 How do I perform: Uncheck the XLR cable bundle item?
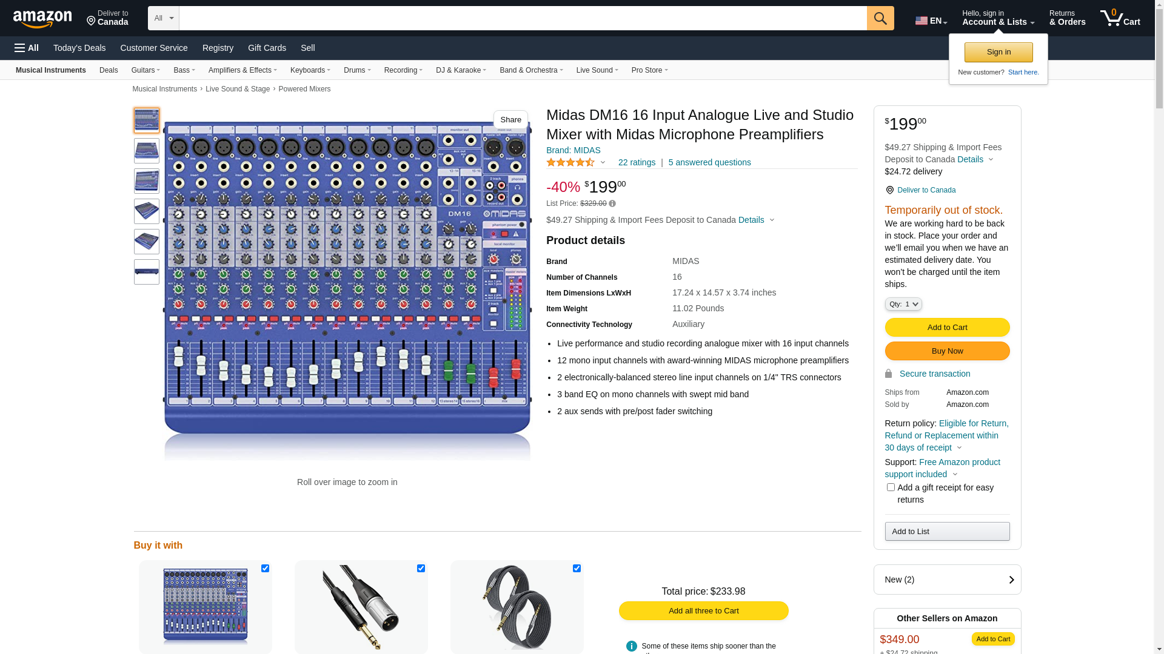421,569
